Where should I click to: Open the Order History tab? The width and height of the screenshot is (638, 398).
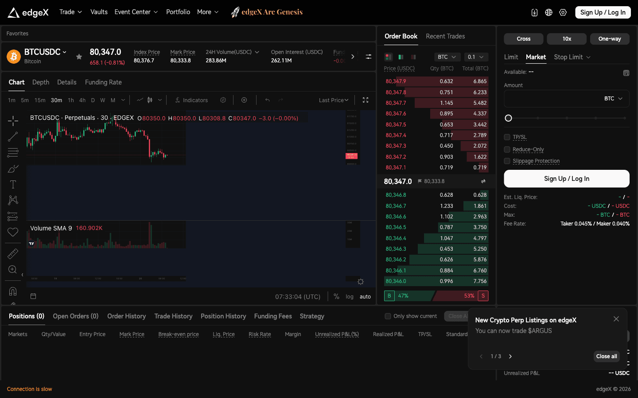[x=126, y=316]
